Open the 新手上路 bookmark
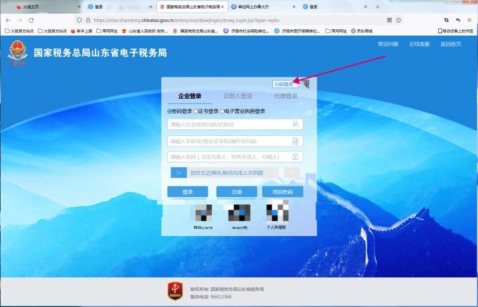Viewport: 478px width, 307px height. click(x=82, y=31)
